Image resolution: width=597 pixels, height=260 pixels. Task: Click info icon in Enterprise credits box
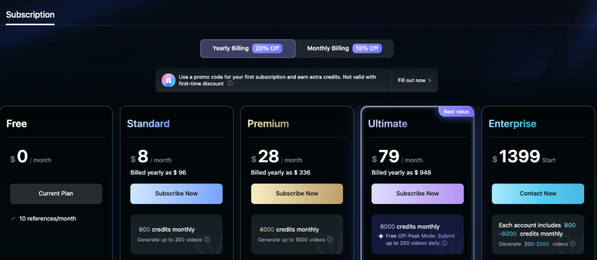click(x=573, y=243)
